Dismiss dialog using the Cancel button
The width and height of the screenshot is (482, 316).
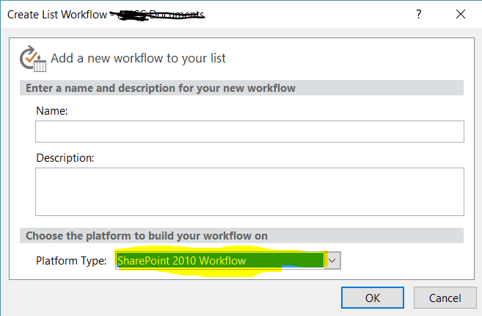tap(445, 298)
